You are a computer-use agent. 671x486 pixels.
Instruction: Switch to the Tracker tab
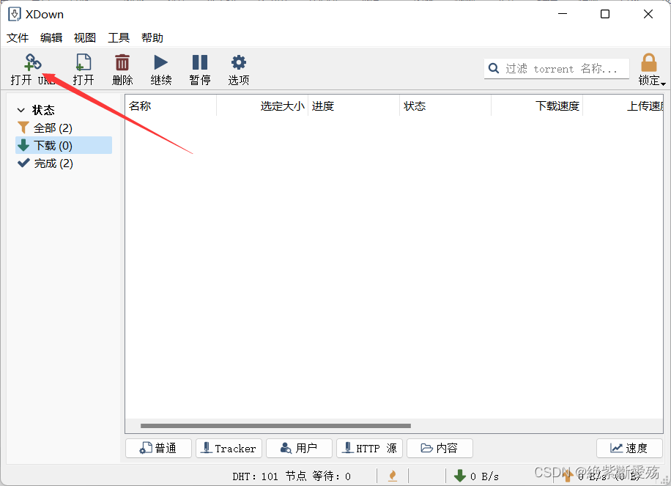tap(229, 449)
